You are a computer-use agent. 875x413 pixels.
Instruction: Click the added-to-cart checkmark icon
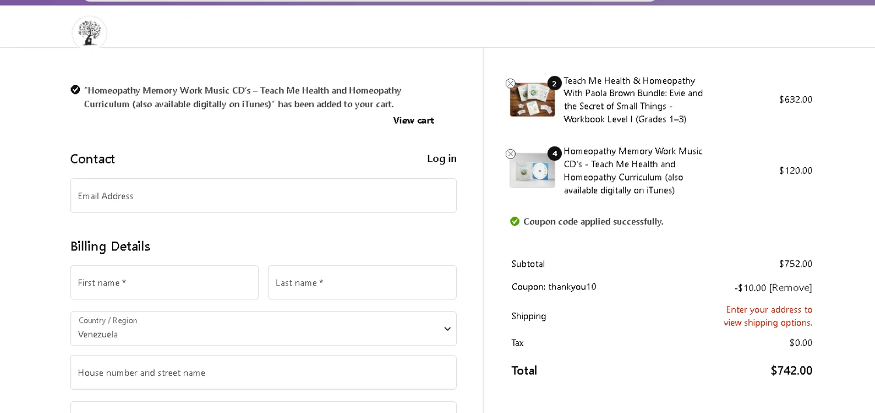pyautogui.click(x=75, y=90)
